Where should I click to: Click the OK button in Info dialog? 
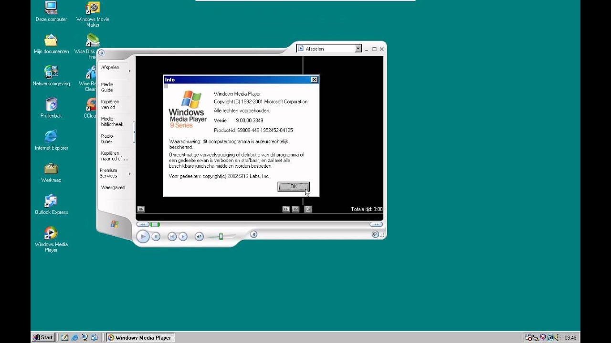tap(294, 186)
